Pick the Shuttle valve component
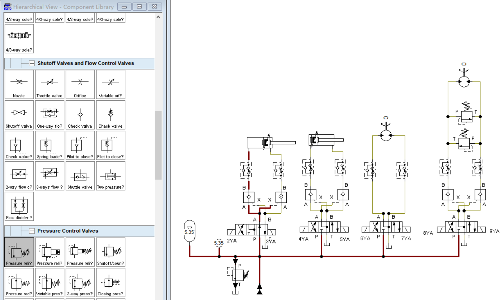503x300 pixels. [80, 176]
